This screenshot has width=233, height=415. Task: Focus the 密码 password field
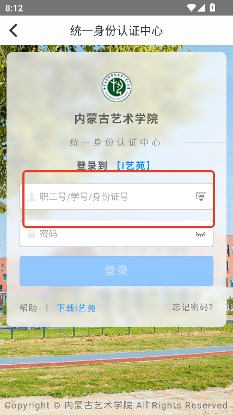click(116, 233)
